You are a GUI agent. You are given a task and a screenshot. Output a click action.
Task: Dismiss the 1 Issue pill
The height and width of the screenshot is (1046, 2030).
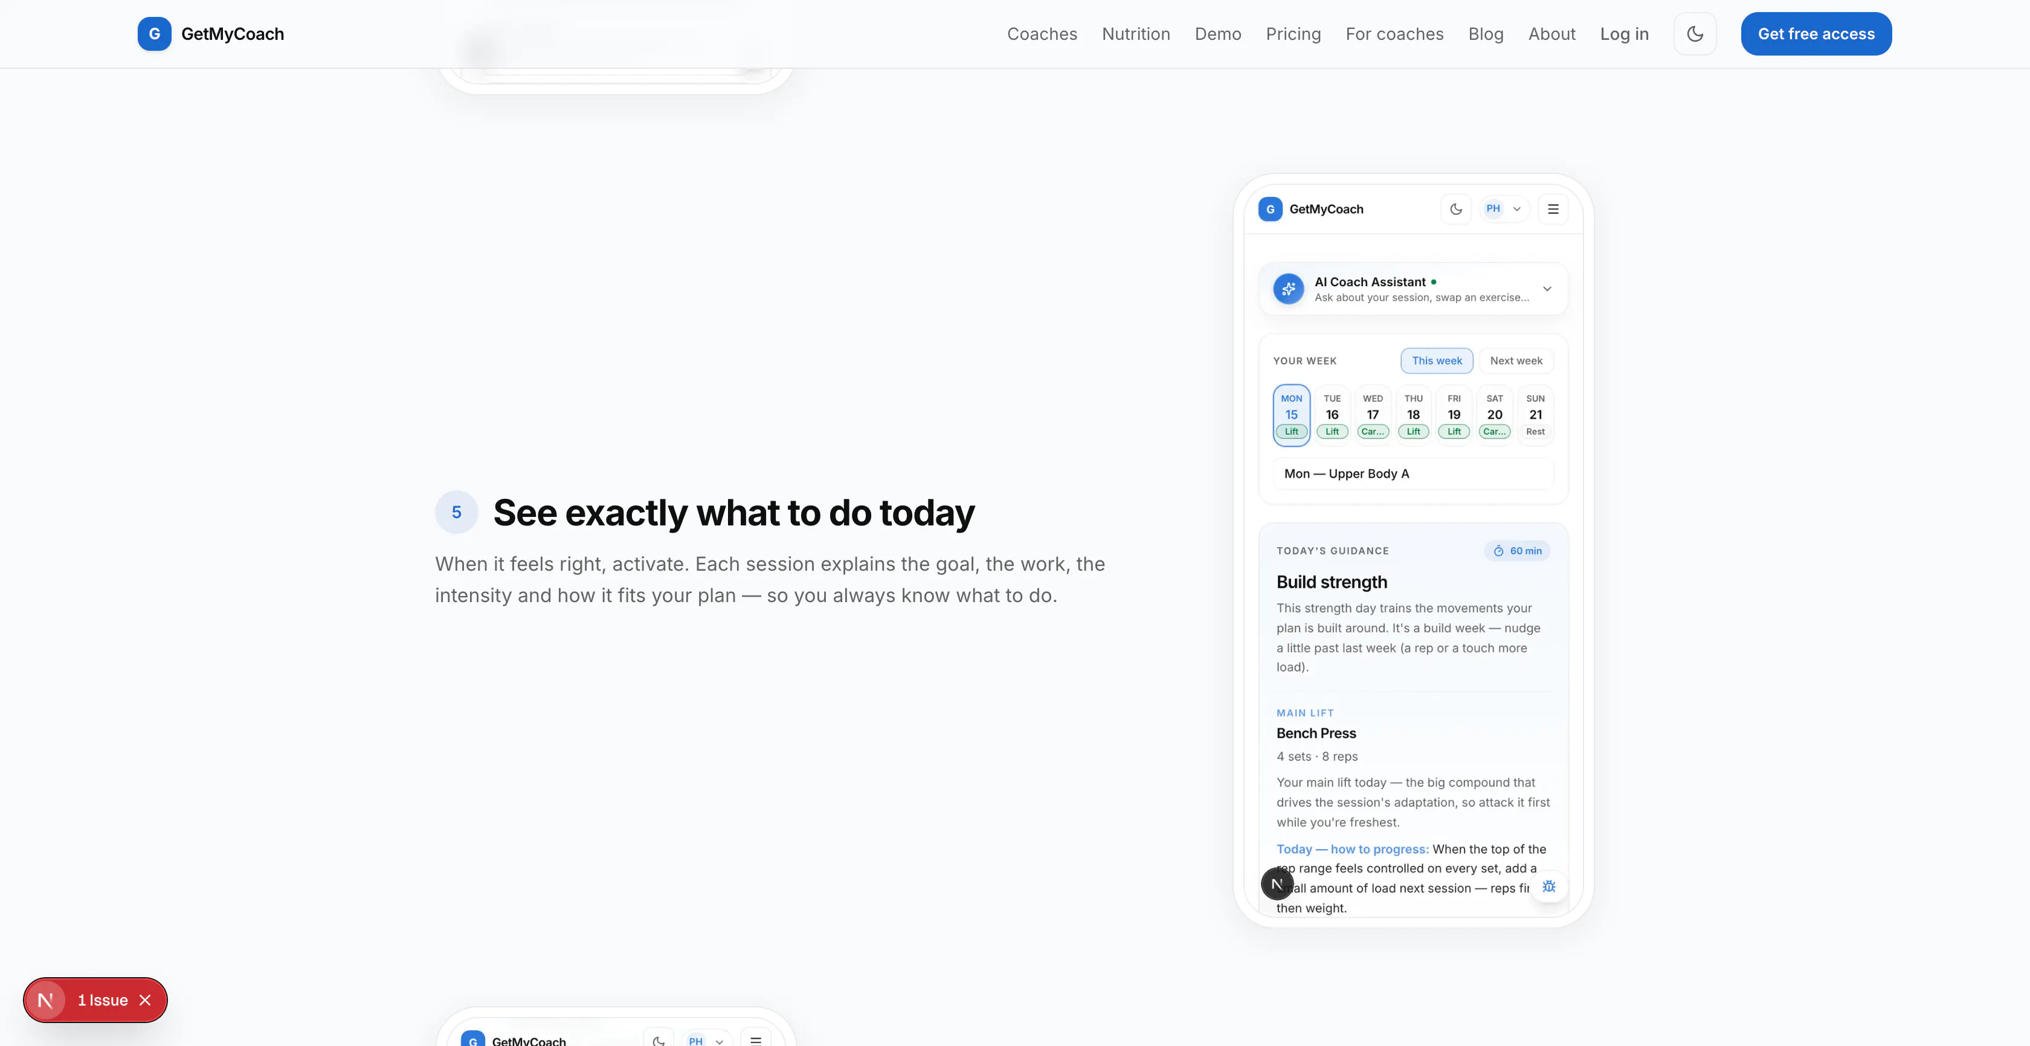tap(145, 1000)
